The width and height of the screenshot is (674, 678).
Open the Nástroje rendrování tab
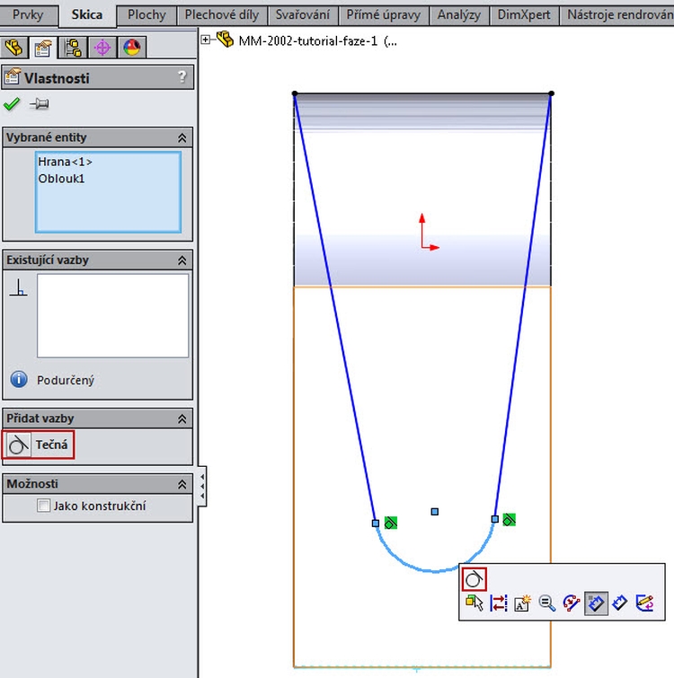pos(617,15)
